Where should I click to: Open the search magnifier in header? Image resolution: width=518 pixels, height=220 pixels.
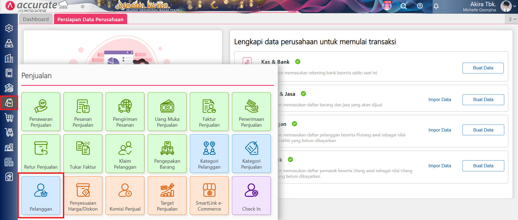403,6
